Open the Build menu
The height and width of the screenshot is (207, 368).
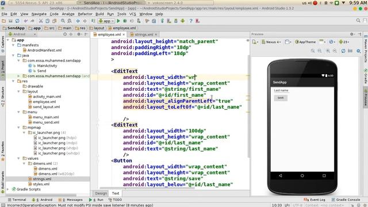[99, 14]
